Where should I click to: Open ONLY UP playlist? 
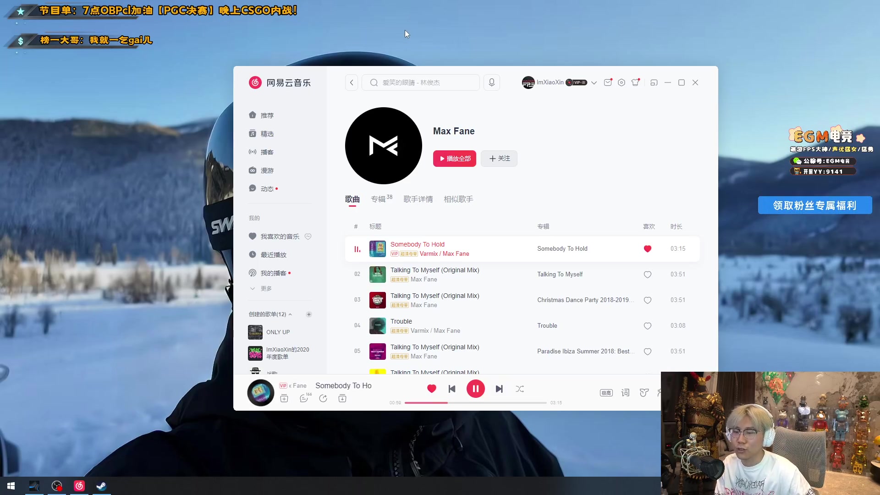click(279, 332)
